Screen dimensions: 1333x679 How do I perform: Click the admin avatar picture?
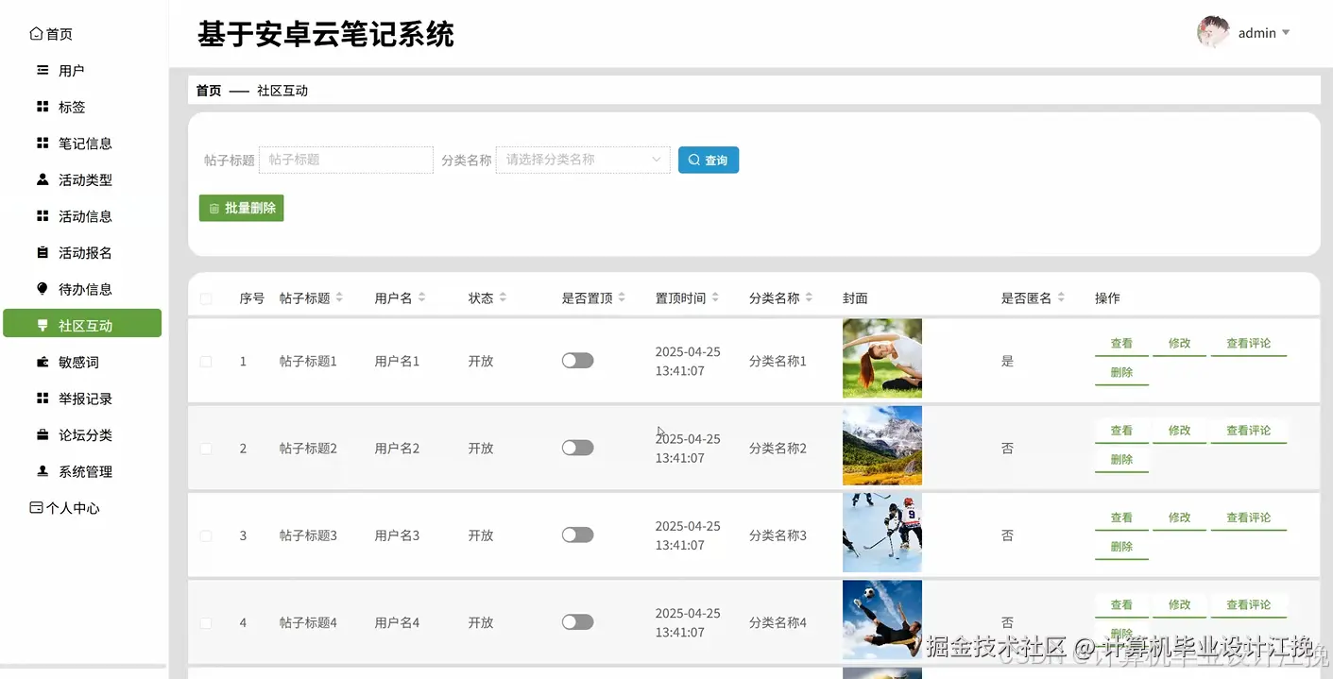pos(1213,32)
